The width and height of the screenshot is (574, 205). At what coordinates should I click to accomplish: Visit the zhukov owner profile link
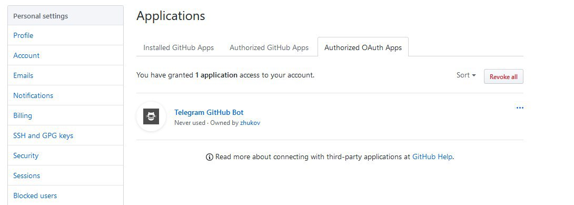[x=250, y=123]
